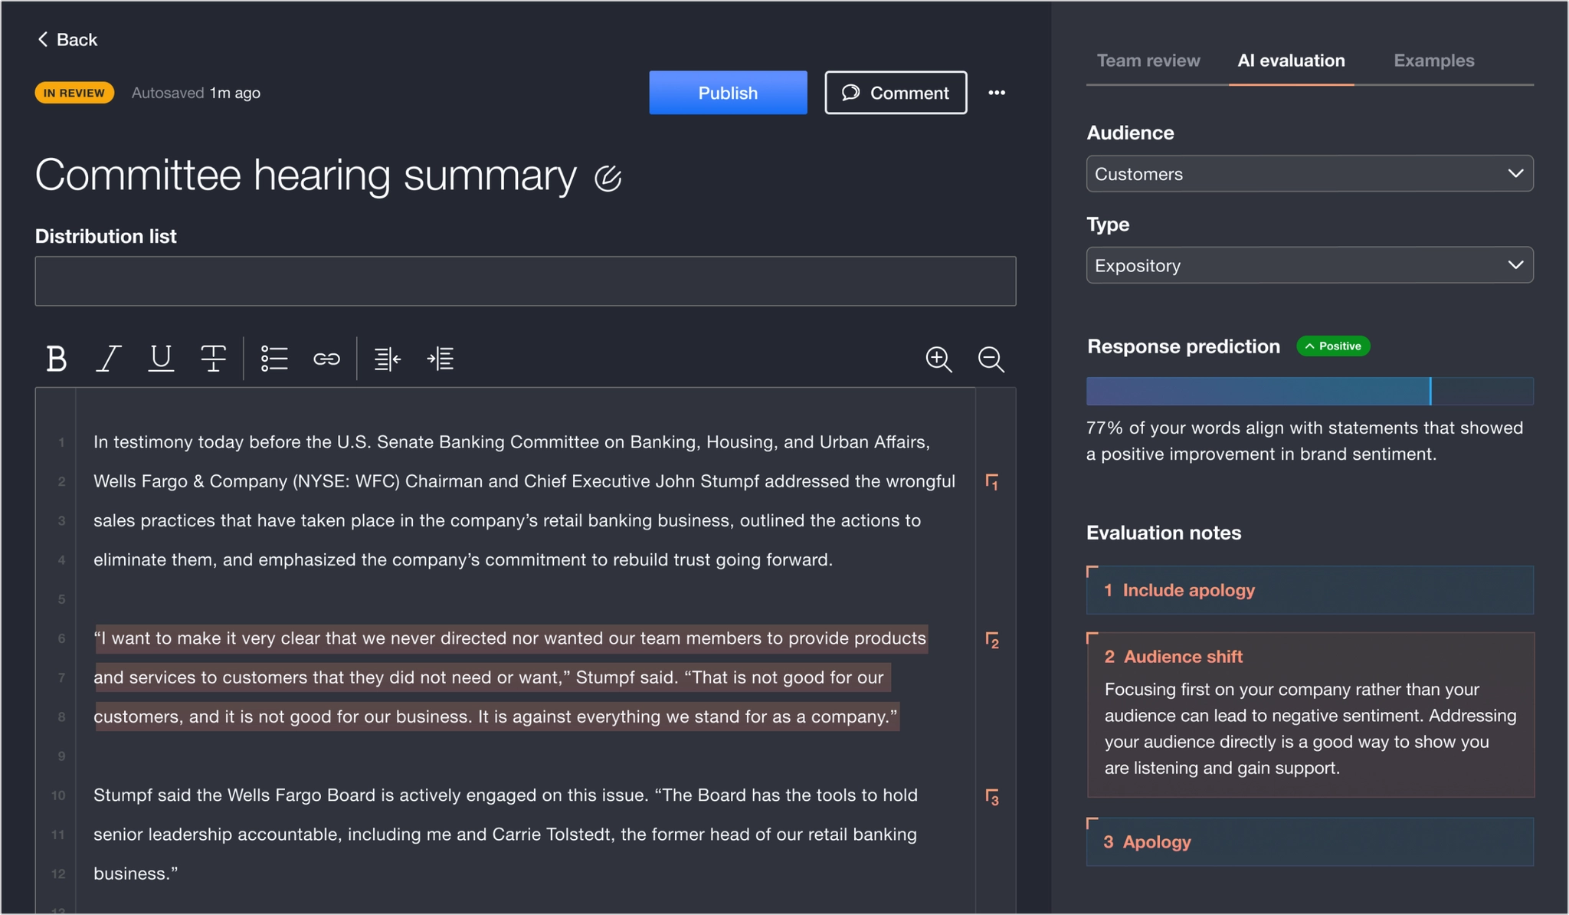This screenshot has height=915, width=1569.
Task: Apply italic formatting
Action: click(108, 359)
